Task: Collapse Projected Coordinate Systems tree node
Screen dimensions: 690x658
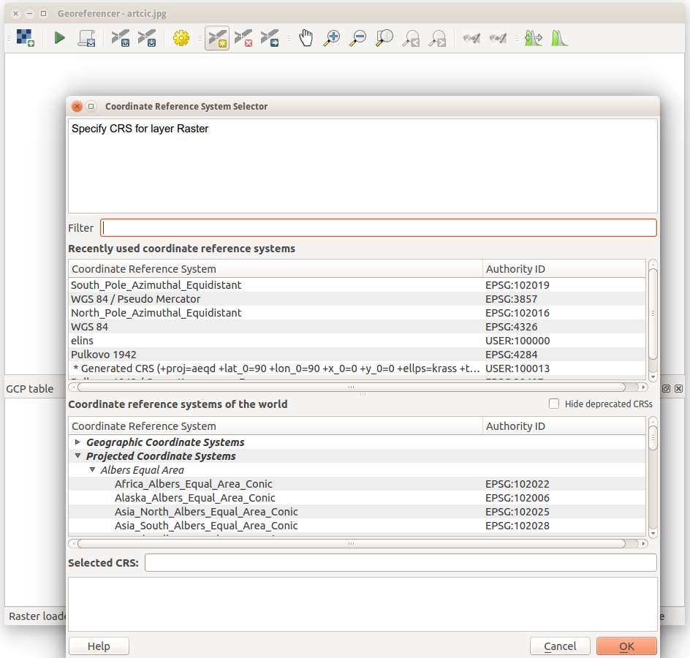Action: (78, 456)
